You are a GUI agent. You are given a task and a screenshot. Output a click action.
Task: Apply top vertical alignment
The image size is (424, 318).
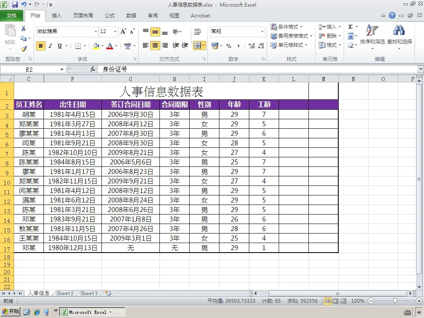145,31
